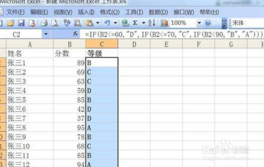Image resolution: width=264 pixels, height=167 pixels.
Task: Select column F header
Action: [x=199, y=44]
